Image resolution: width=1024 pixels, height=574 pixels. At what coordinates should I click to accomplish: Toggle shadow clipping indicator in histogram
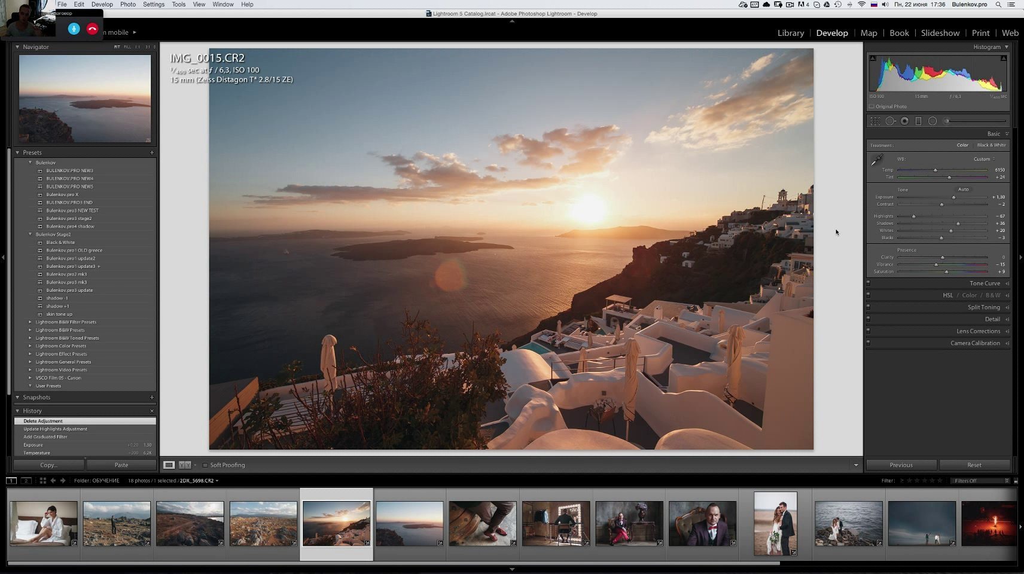(x=873, y=58)
